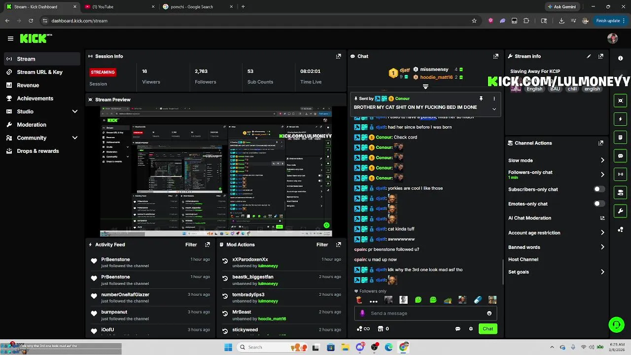Collapse the pinned message chevron
Viewport: 631px width, 355px height.
494,109
